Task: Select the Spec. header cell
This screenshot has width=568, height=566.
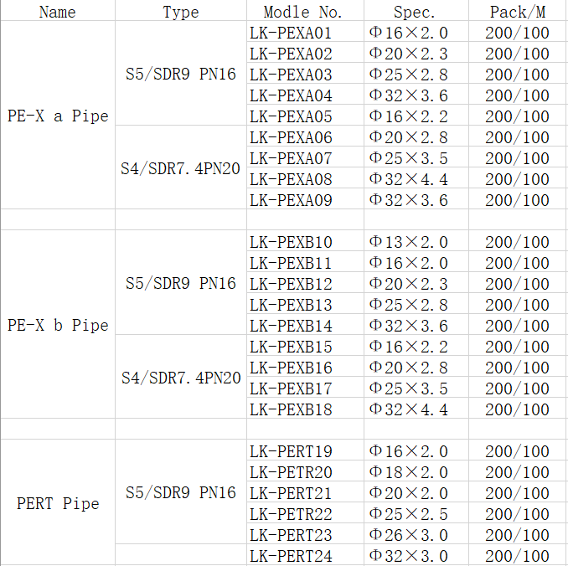Action: click(416, 11)
